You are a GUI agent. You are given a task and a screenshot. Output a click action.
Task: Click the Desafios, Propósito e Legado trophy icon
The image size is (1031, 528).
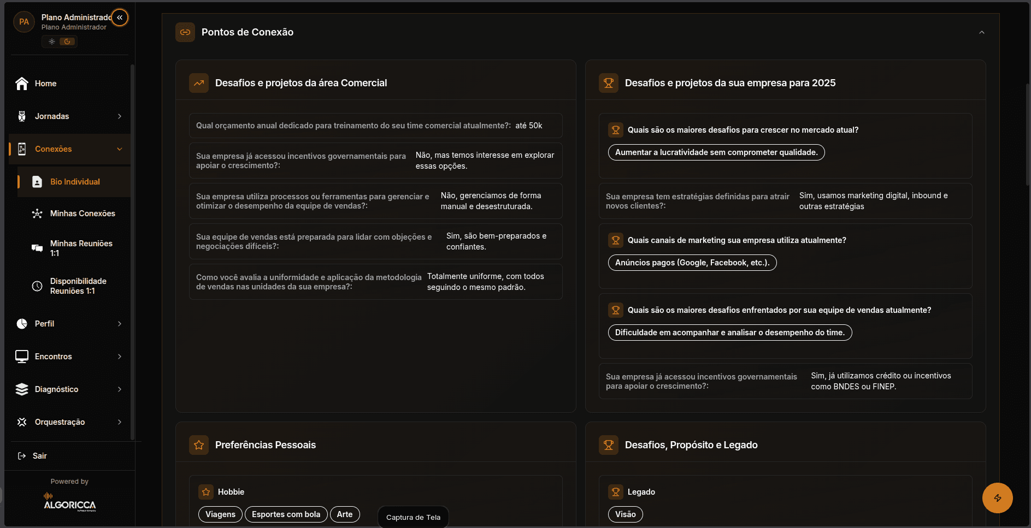(609, 445)
